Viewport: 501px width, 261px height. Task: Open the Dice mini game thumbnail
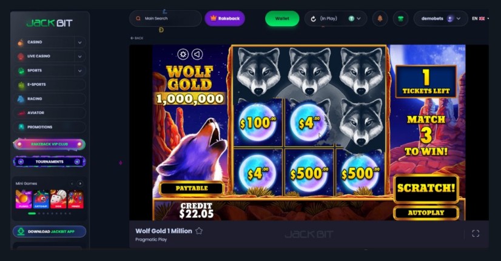pos(58,199)
